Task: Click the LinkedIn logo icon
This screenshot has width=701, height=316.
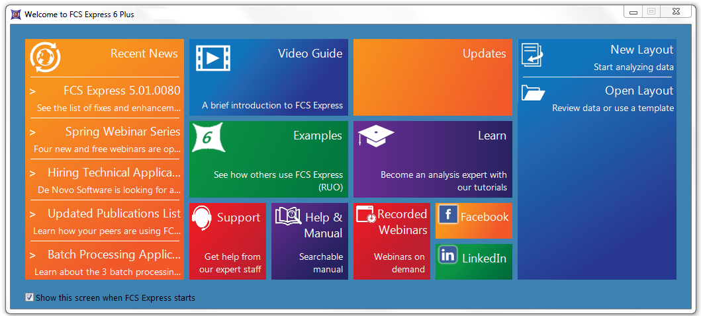Action: tap(448, 255)
